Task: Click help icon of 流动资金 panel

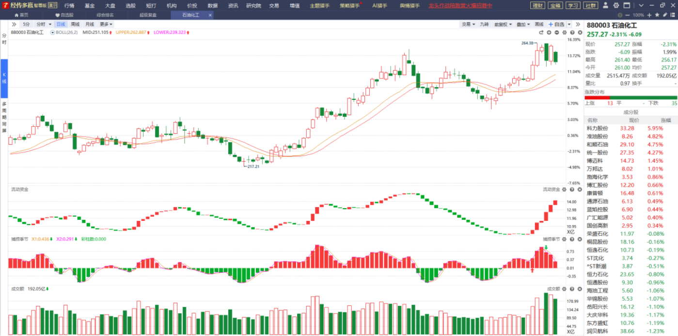Action: click(x=572, y=190)
